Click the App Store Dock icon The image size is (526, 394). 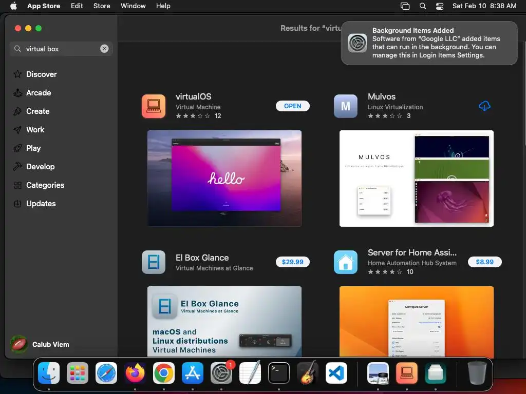click(193, 373)
